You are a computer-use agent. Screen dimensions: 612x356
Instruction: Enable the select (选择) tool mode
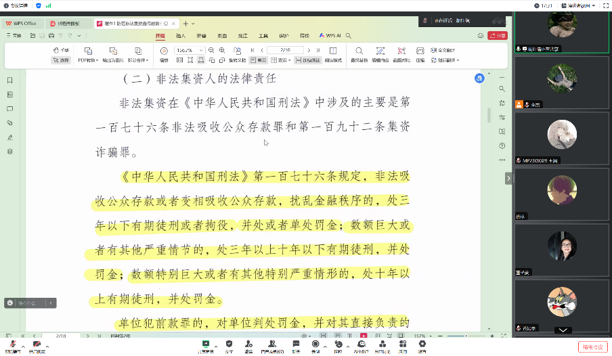pos(61,60)
